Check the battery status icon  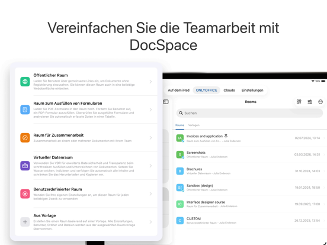pyautogui.click(x=323, y=81)
